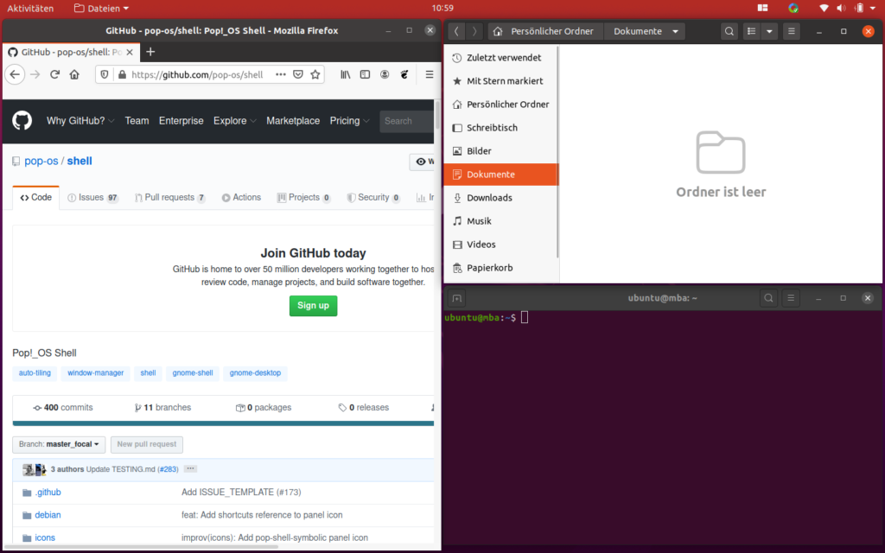This screenshot has height=553, width=885.
Task: Switch Files to list view
Action: [751, 32]
